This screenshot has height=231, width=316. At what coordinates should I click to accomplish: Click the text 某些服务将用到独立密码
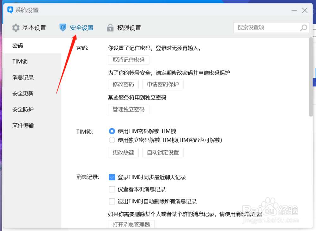(137, 98)
